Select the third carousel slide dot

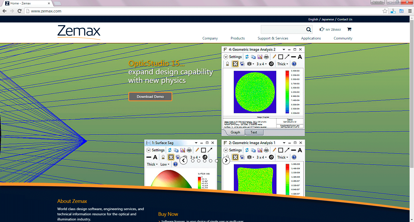click(x=205, y=161)
